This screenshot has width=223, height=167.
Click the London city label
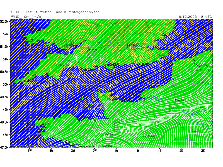(133, 45)
